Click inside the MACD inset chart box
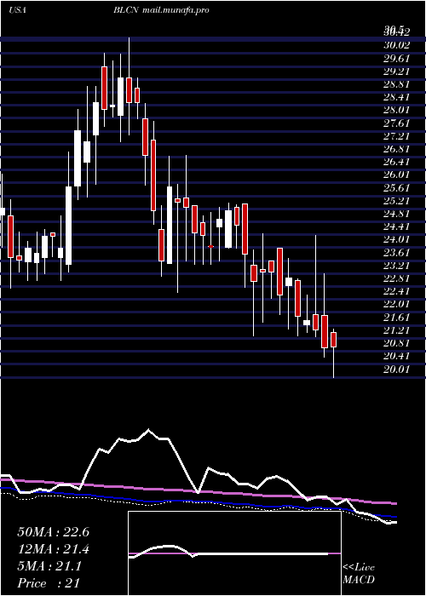This screenshot has width=426, height=596. pos(234,553)
